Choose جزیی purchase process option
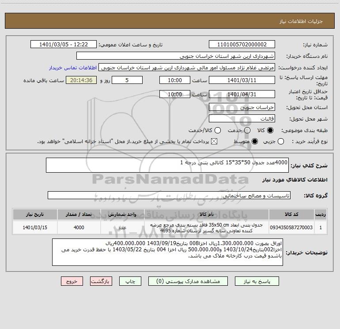This screenshot has width=340, height=329. (x=280, y=141)
